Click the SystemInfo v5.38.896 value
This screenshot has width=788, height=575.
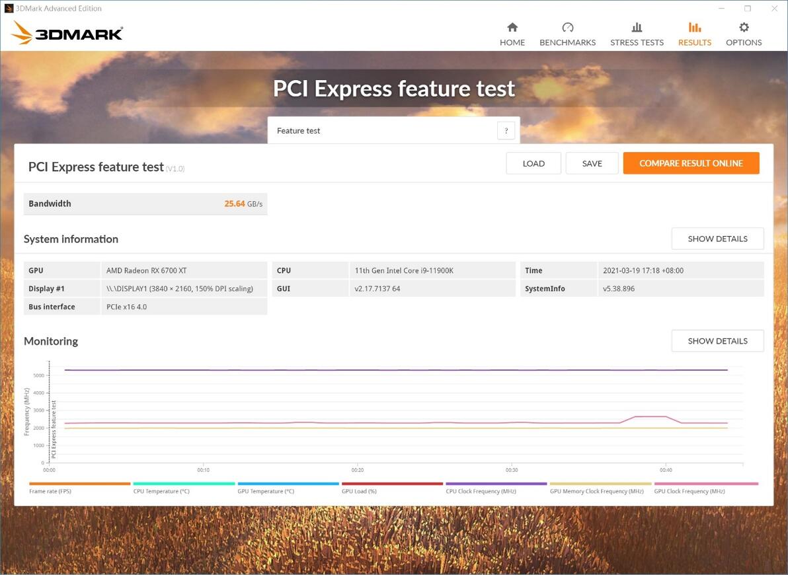pyautogui.click(x=619, y=289)
